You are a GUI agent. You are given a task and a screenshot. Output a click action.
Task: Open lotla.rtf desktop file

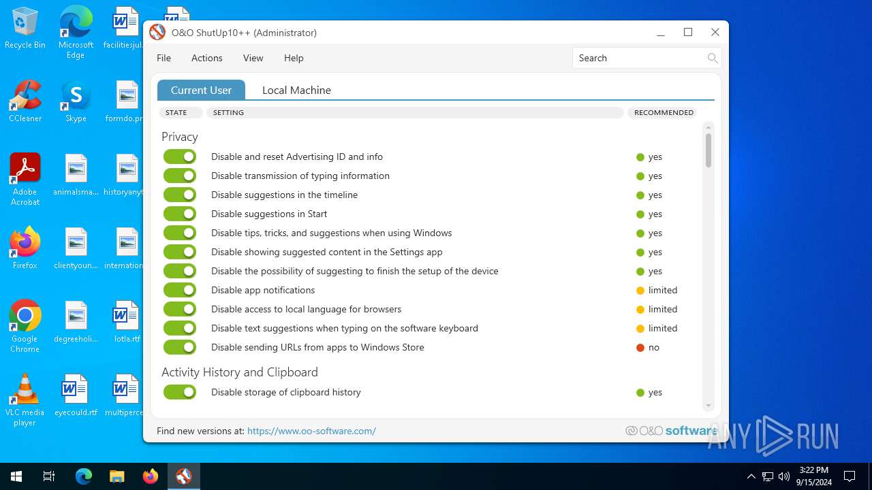127,322
